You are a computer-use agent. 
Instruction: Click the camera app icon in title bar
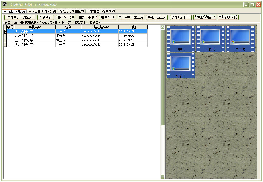(5, 4)
